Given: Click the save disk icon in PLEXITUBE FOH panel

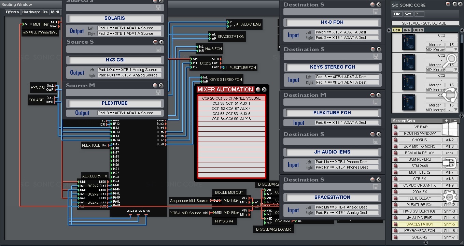Looking at the screenshot, I should (x=376, y=102).
